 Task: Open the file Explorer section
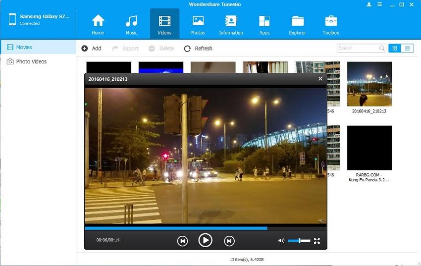298,24
